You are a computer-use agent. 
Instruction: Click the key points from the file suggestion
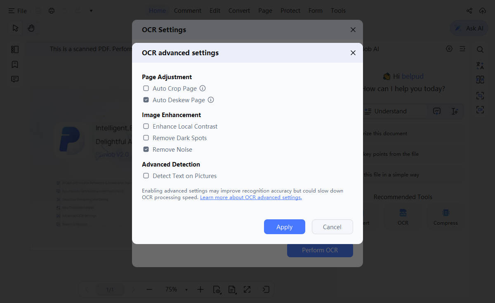coord(391,154)
